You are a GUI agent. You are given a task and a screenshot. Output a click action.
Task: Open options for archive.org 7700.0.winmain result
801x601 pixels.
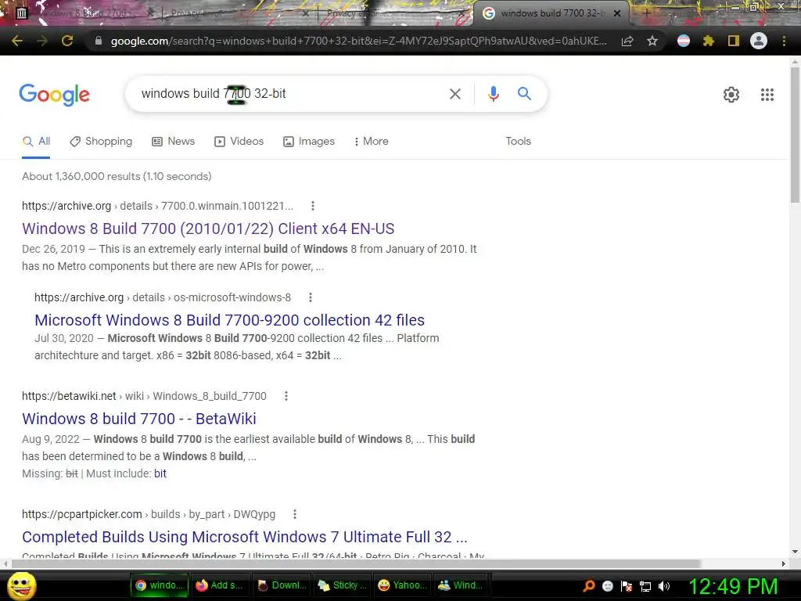tap(313, 206)
